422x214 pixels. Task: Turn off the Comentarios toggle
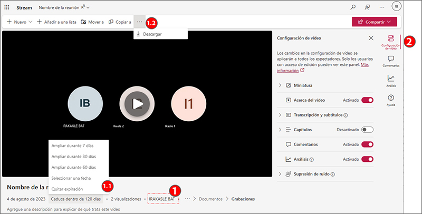pyautogui.click(x=367, y=144)
